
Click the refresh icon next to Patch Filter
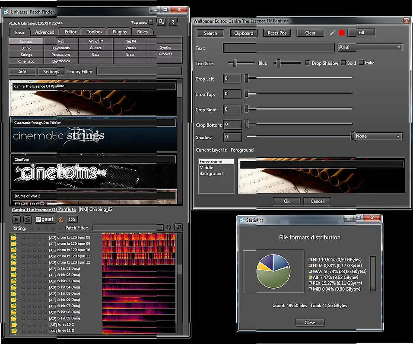click(x=168, y=228)
